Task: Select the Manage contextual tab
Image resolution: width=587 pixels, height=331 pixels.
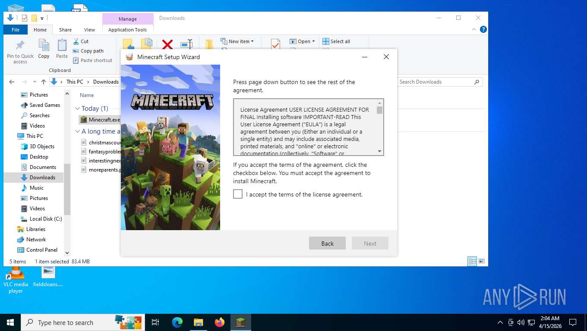Action: tap(128, 19)
